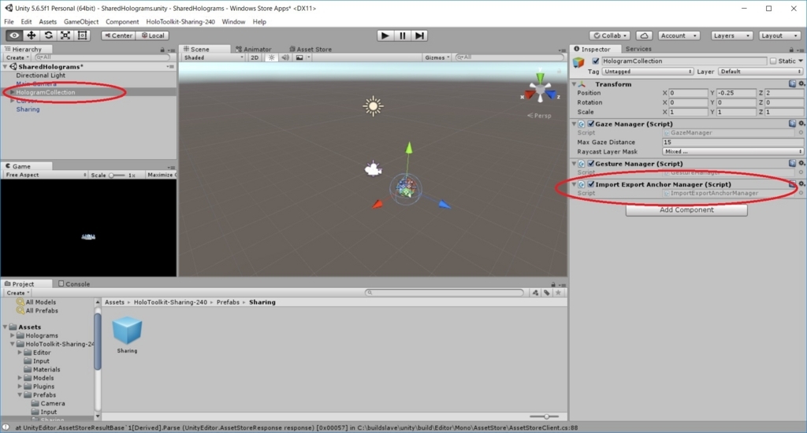Open Gesture Manager help icon
Screen dimensions: 807x433
[x=793, y=163]
